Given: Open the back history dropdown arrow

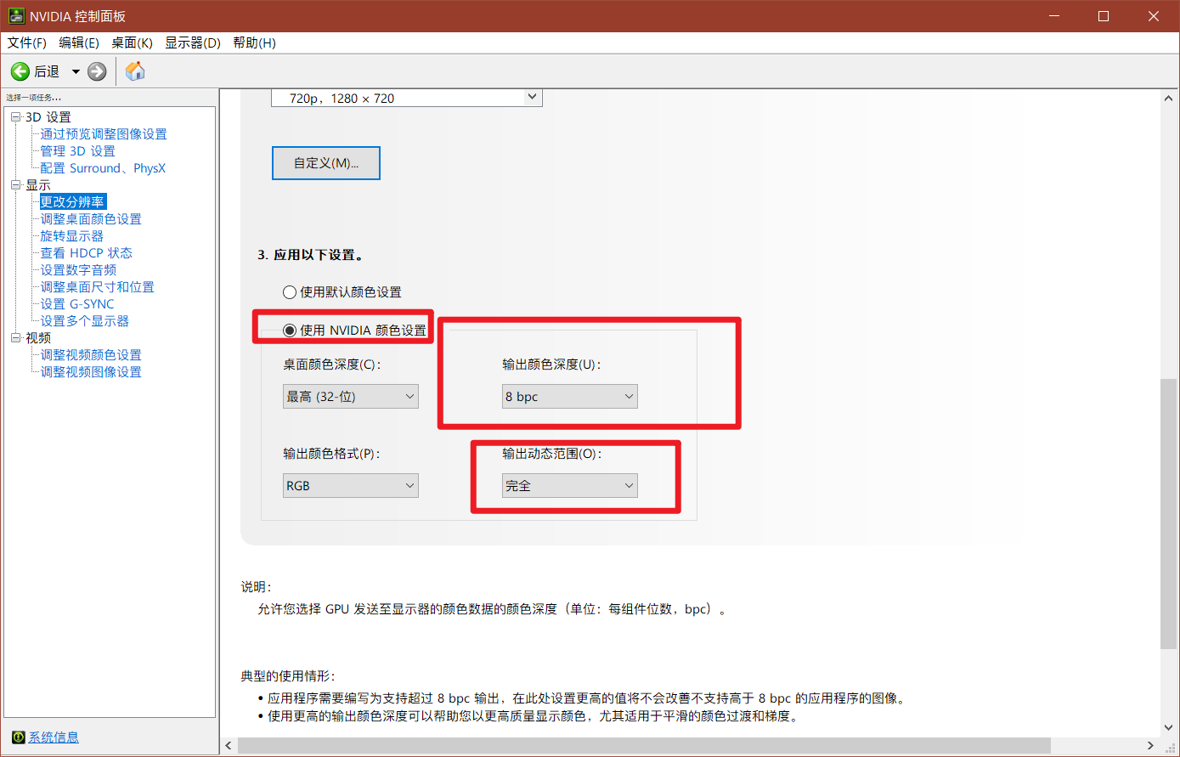Looking at the screenshot, I should point(76,71).
